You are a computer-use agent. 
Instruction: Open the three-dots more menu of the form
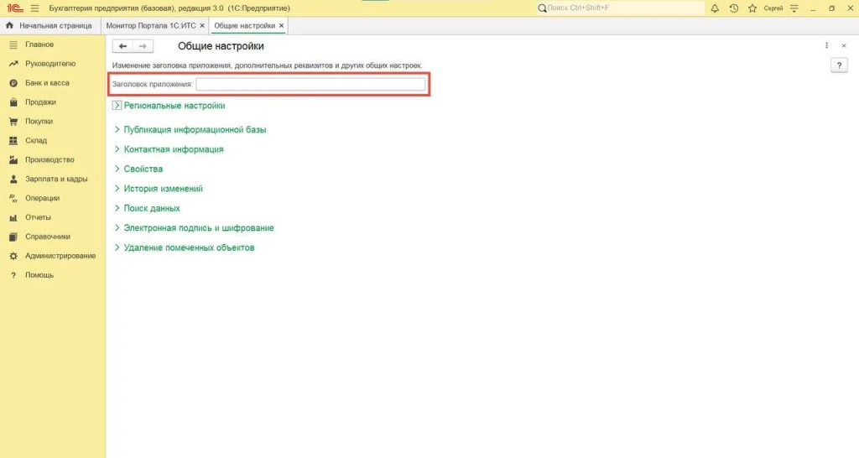click(826, 45)
